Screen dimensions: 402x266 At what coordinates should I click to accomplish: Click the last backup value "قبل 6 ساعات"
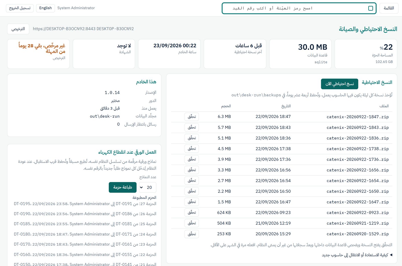[248, 46]
